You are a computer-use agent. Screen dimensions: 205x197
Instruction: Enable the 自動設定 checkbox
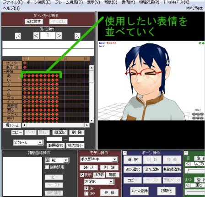tap(47, 167)
